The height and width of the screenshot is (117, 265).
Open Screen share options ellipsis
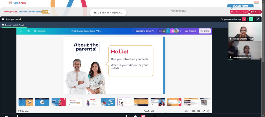(25, 25)
